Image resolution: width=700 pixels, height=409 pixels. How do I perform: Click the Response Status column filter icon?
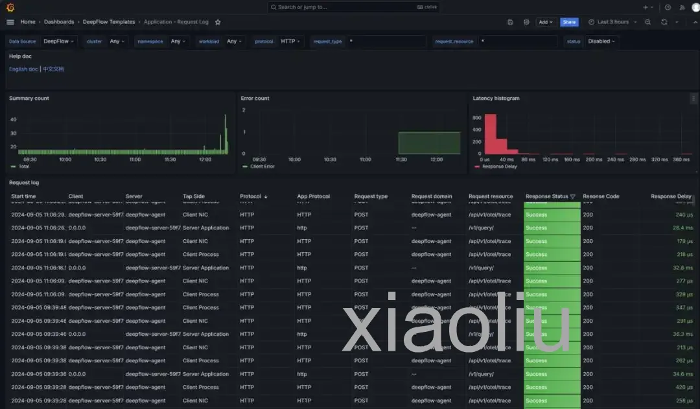573,196
